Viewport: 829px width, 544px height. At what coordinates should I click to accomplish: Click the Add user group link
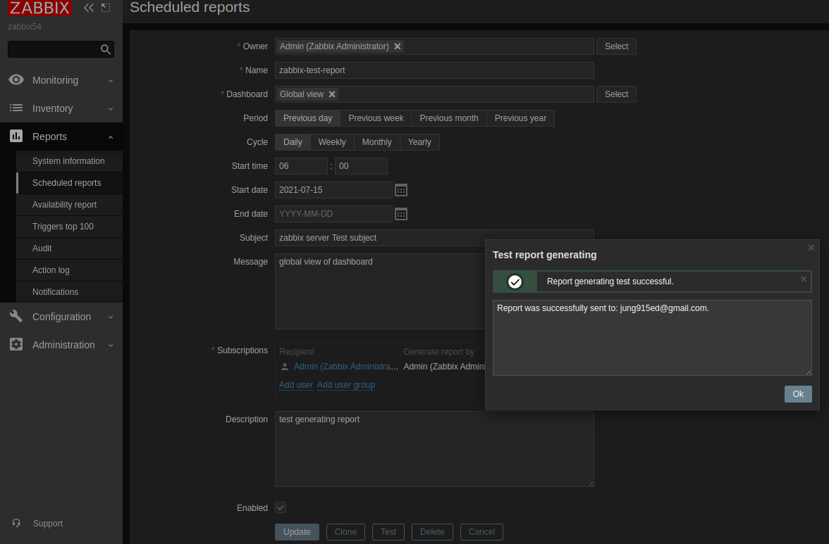tap(345, 385)
